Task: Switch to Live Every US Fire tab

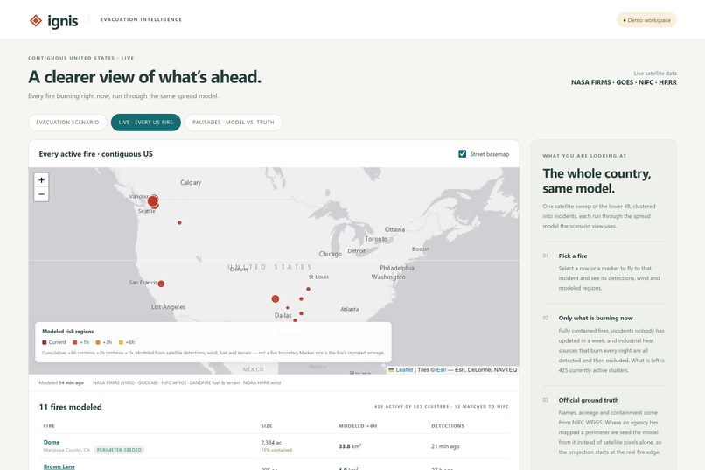Action: [146, 123]
